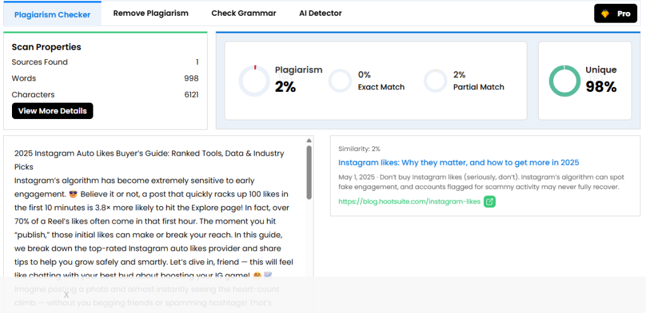646x313 pixels.
Task: Click the Partial Match 2% circle
Action: tap(435, 81)
